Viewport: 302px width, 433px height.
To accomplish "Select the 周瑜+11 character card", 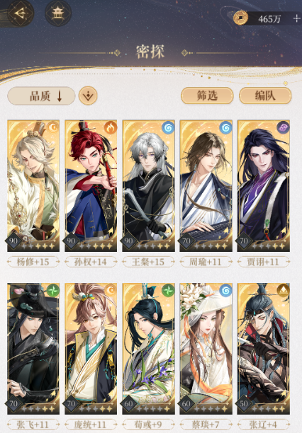I will (206, 186).
